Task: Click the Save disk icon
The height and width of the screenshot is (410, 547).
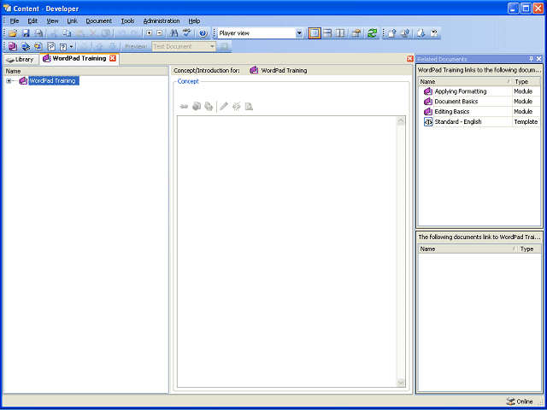Action: pyautogui.click(x=26, y=33)
